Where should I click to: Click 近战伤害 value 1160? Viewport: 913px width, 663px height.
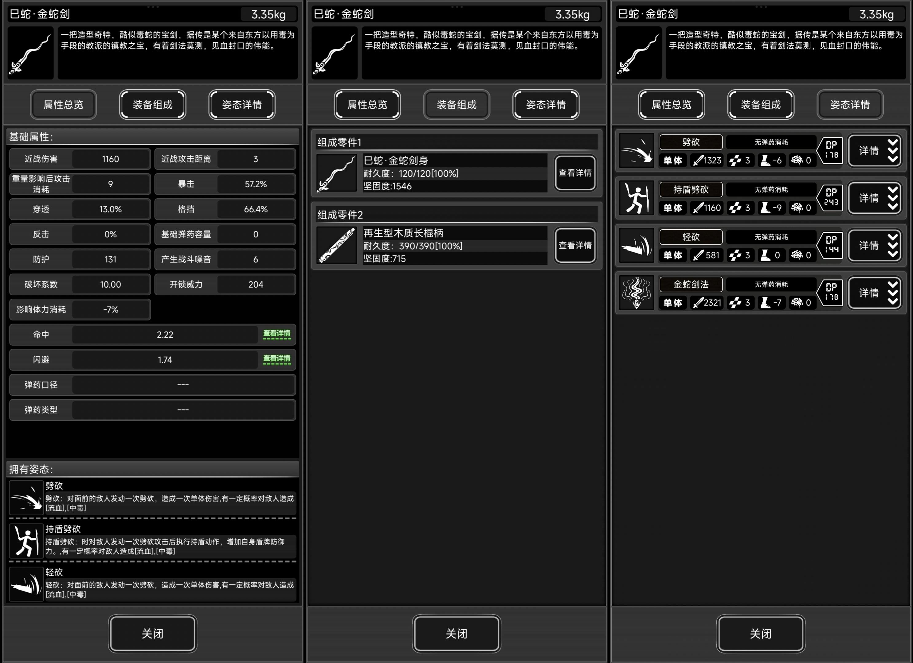tap(111, 159)
